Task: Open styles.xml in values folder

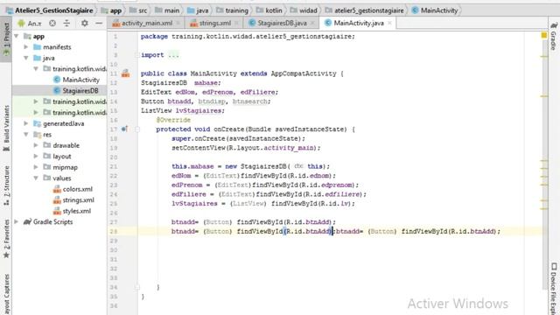Action: coord(76,211)
